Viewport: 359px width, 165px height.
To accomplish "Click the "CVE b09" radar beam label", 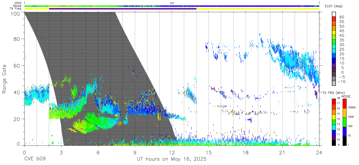I will [35, 159].
